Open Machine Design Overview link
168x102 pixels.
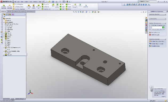click(x=157, y=41)
